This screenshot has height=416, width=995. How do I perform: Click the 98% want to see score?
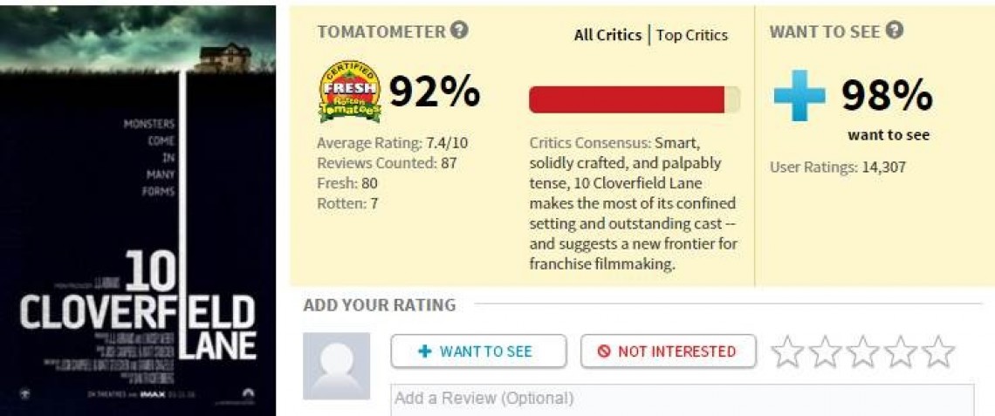click(886, 95)
